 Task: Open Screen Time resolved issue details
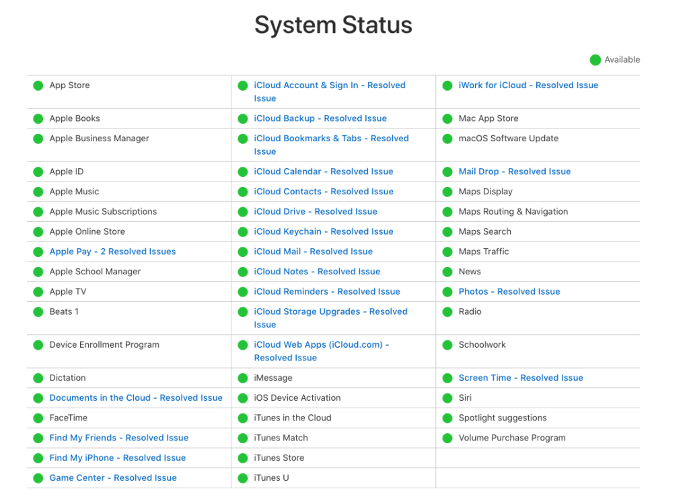tap(520, 378)
